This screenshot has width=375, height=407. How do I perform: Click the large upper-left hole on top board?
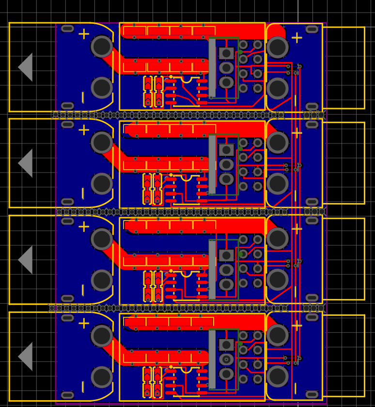point(102,47)
